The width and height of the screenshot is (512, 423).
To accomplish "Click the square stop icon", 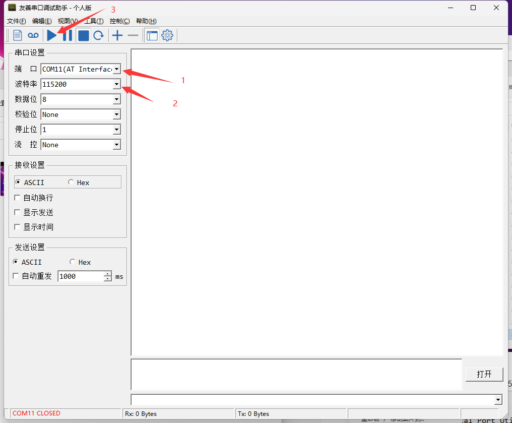I will (84, 35).
